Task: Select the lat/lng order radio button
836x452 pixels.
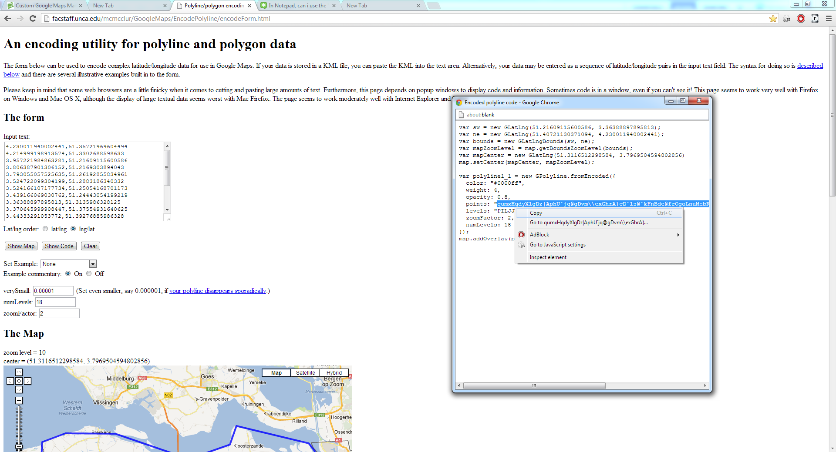Action: pyautogui.click(x=45, y=229)
